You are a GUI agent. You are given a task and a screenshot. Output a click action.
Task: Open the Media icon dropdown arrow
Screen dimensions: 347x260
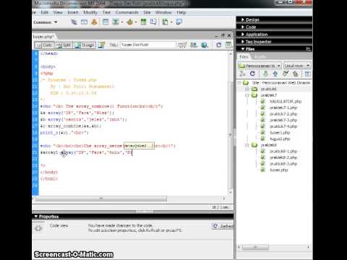point(136,22)
